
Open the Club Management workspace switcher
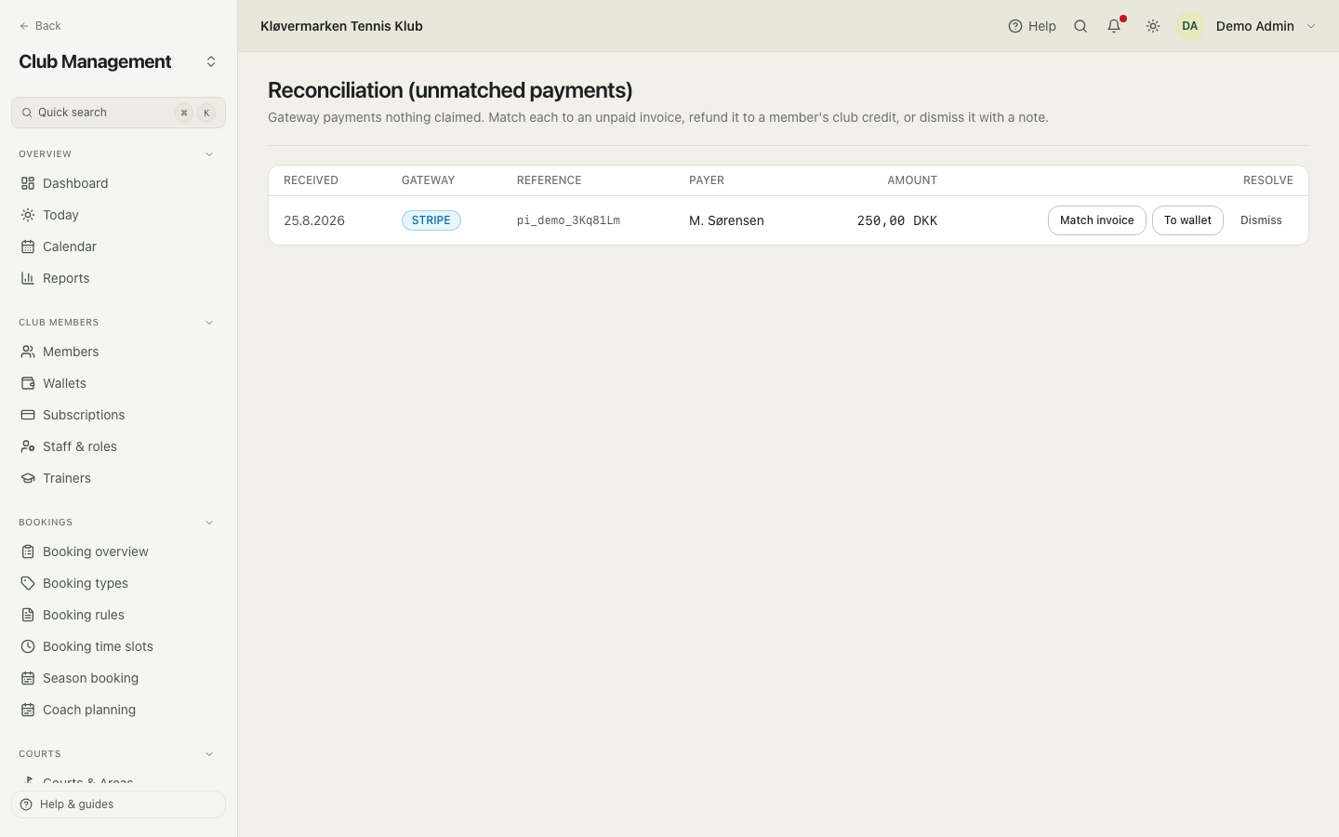[x=211, y=61]
